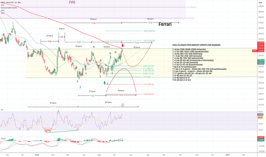Select the Lug time axis label
266x157 pixels.
[x=131, y=155]
